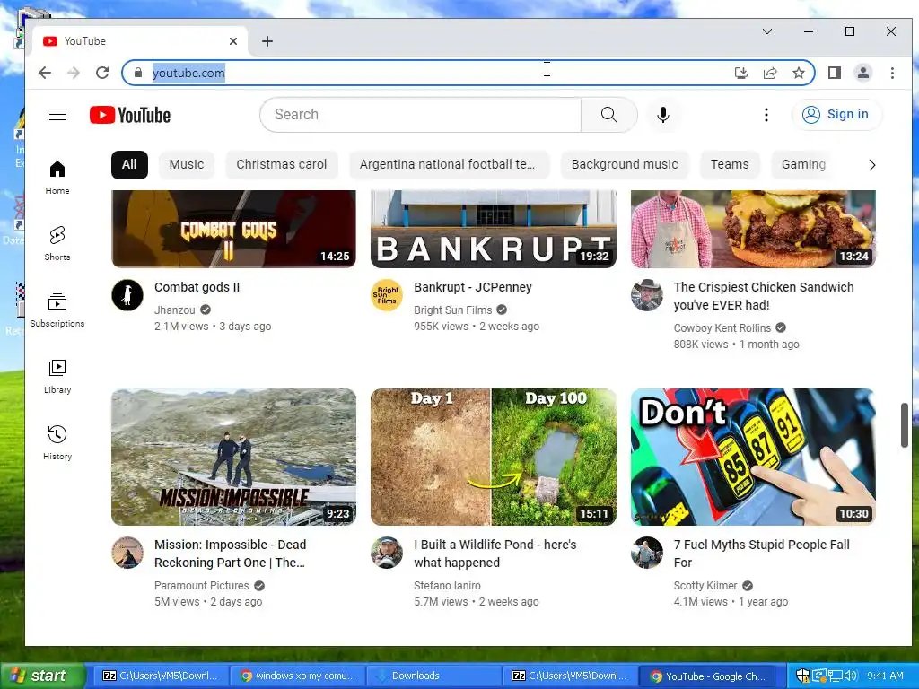The height and width of the screenshot is (689, 919).
Task: Show more category chips with right arrow
Action: 872,165
